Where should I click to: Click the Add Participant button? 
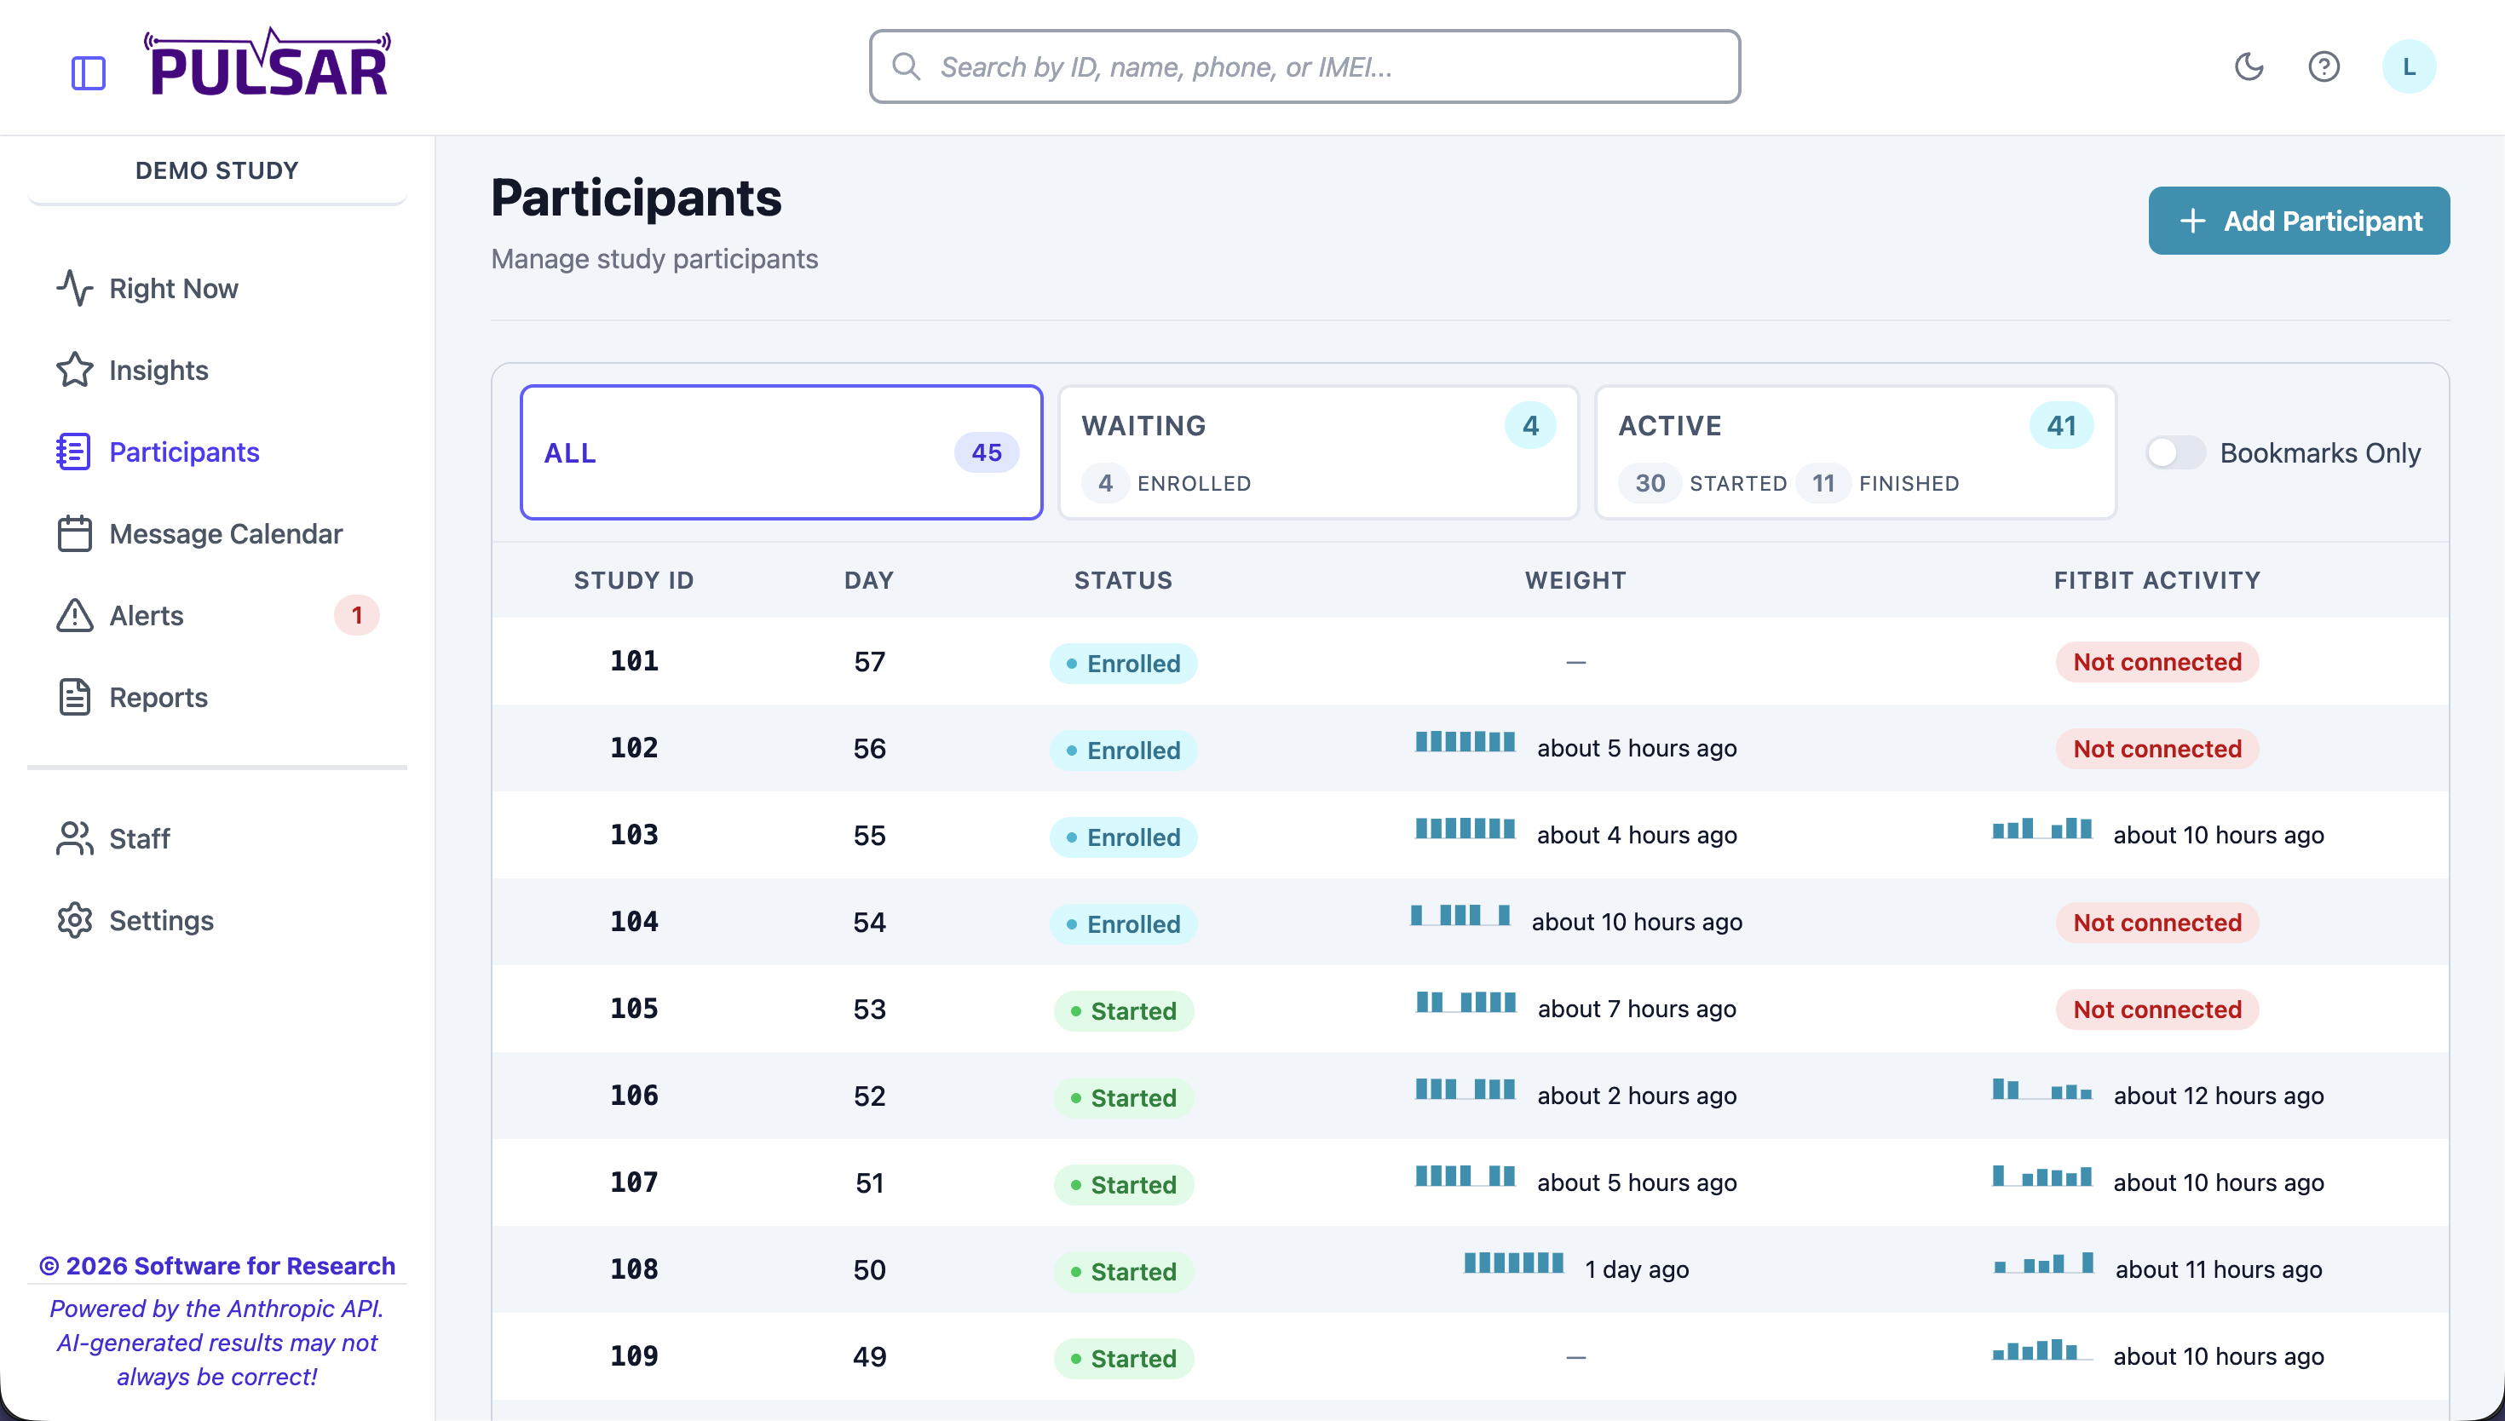coord(2298,221)
